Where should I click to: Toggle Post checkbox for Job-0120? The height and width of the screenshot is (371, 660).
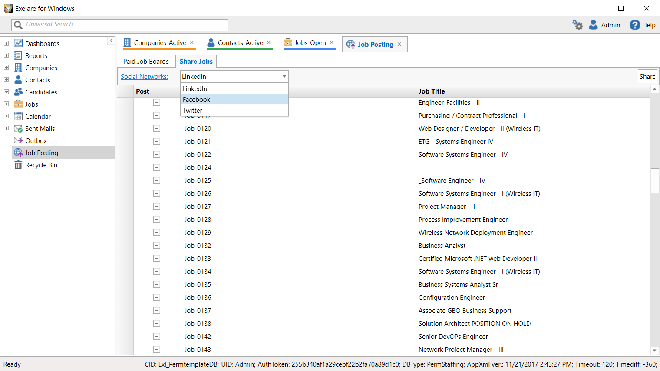(157, 128)
